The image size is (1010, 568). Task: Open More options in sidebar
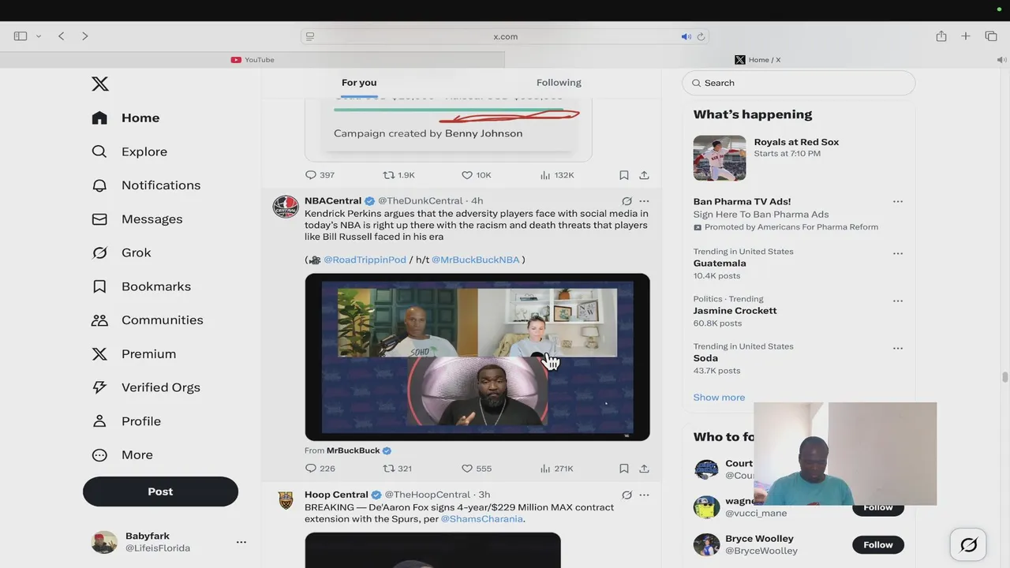click(122, 455)
